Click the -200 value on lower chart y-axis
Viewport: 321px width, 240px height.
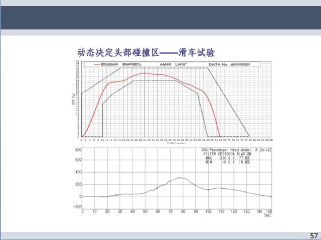(77, 206)
